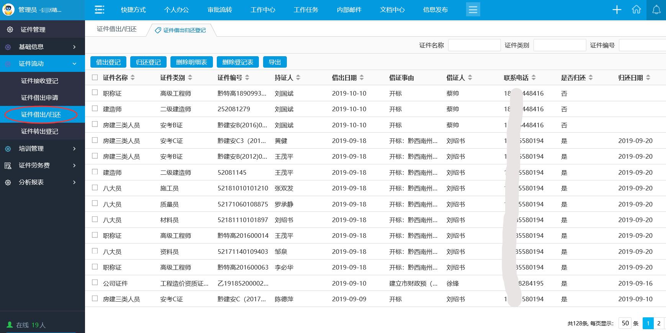Check the 黔建安B(2016) row checkbox
666x333 pixels.
click(x=95, y=124)
